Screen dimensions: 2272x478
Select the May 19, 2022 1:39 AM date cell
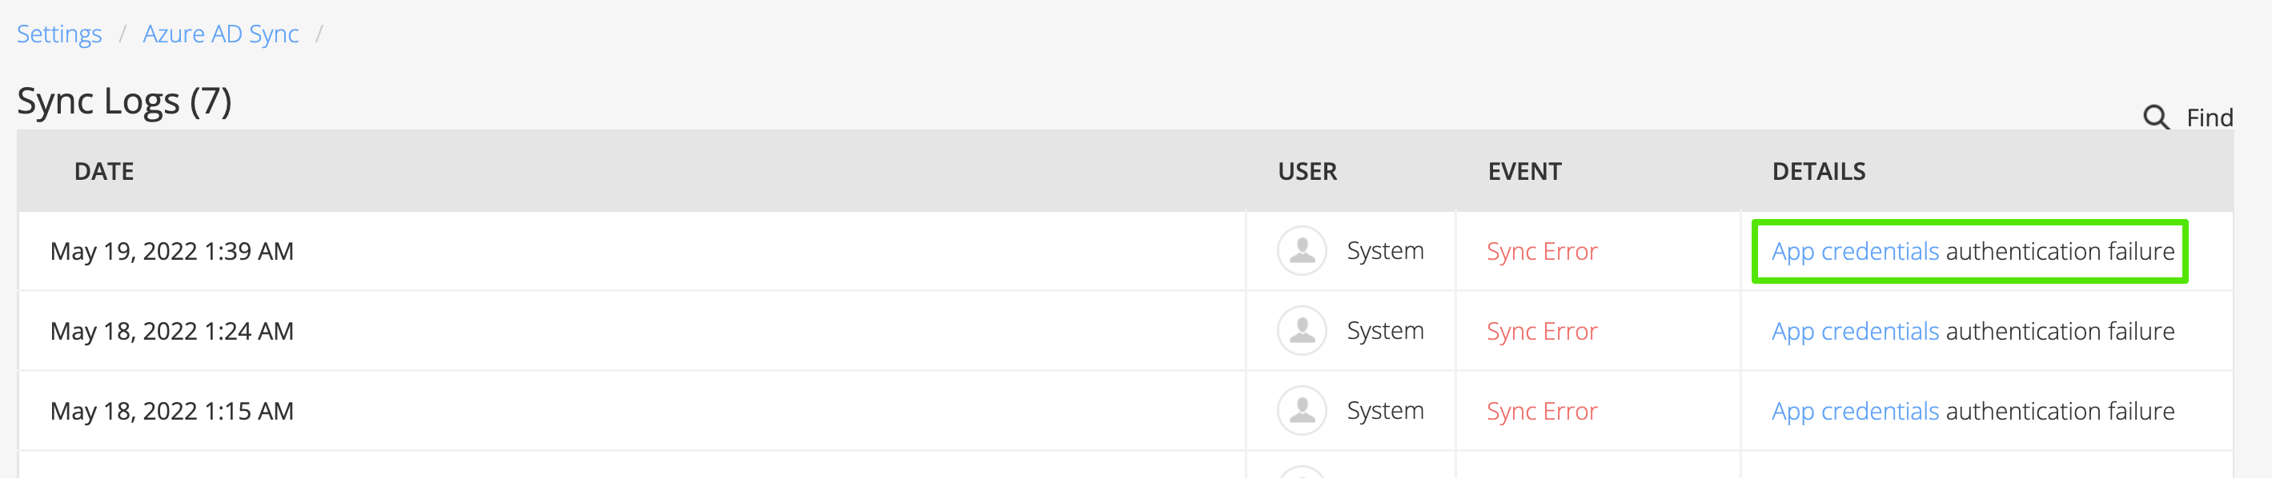coord(172,252)
